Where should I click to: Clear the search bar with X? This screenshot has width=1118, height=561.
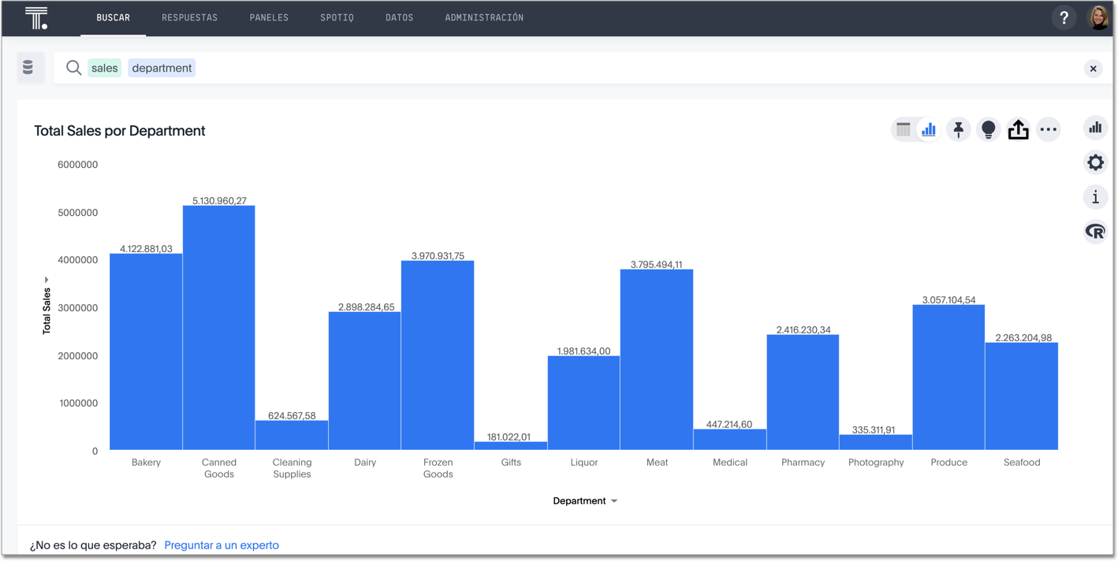point(1093,69)
